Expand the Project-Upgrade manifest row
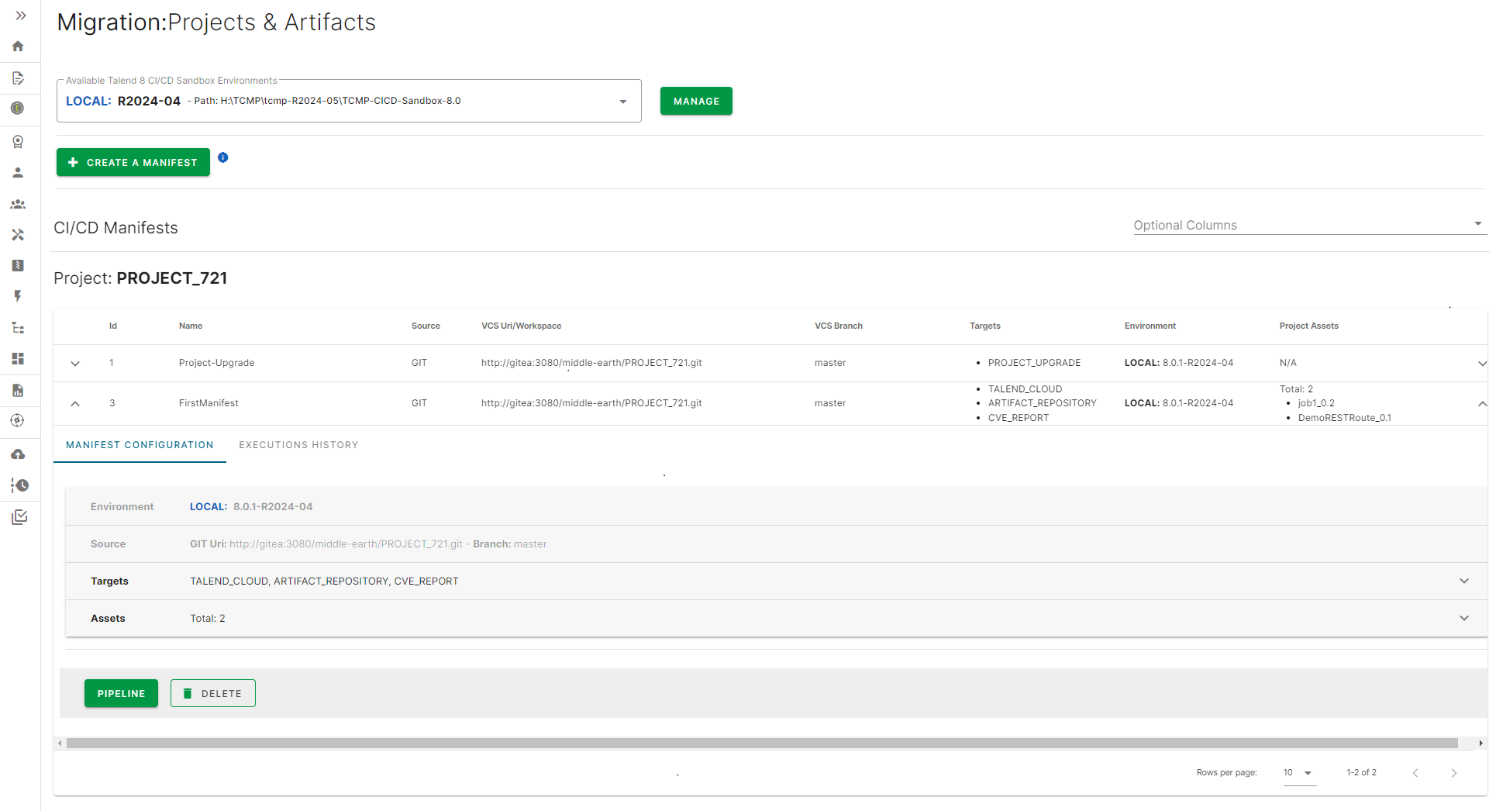This screenshot has width=1496, height=811. point(75,363)
